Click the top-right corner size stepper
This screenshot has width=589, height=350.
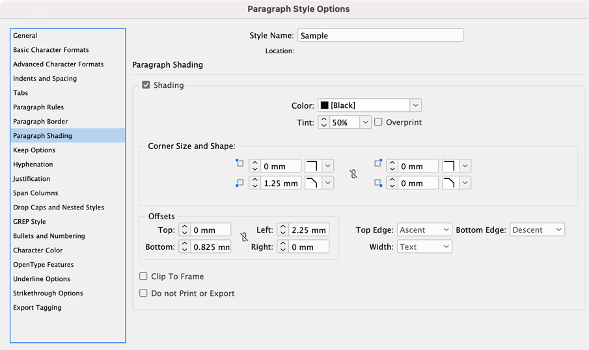(392, 166)
